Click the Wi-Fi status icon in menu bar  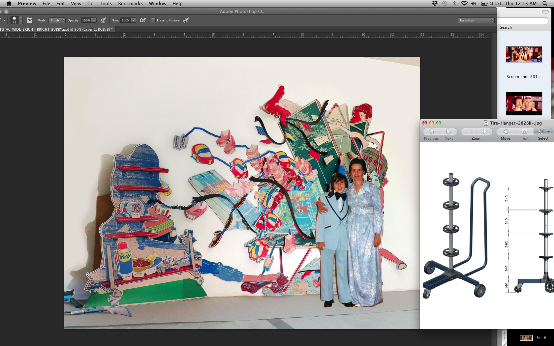coord(464,4)
